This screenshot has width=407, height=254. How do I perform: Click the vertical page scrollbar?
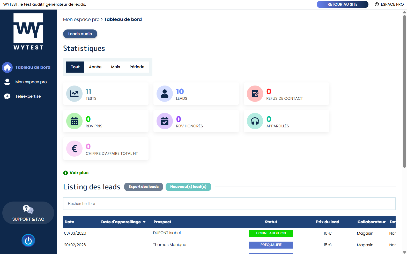coord(404,90)
